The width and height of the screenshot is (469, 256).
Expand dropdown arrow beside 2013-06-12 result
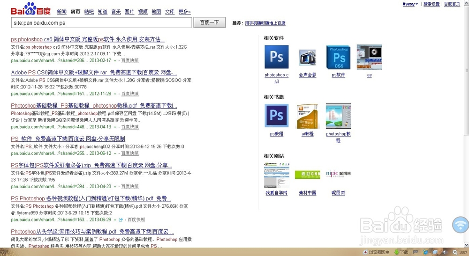pos(115,154)
